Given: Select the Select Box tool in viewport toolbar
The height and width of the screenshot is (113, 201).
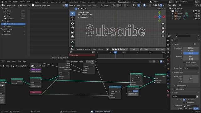Looking at the screenshot, I should coord(73,13).
